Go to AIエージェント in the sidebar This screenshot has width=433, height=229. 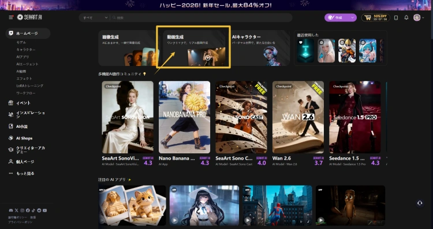tap(27, 64)
